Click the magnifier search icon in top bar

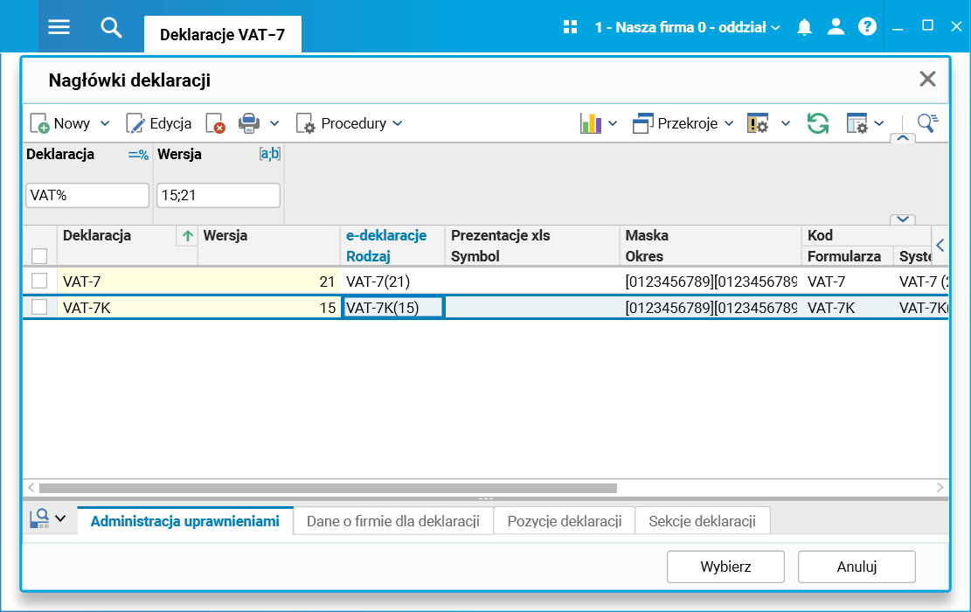point(111,27)
